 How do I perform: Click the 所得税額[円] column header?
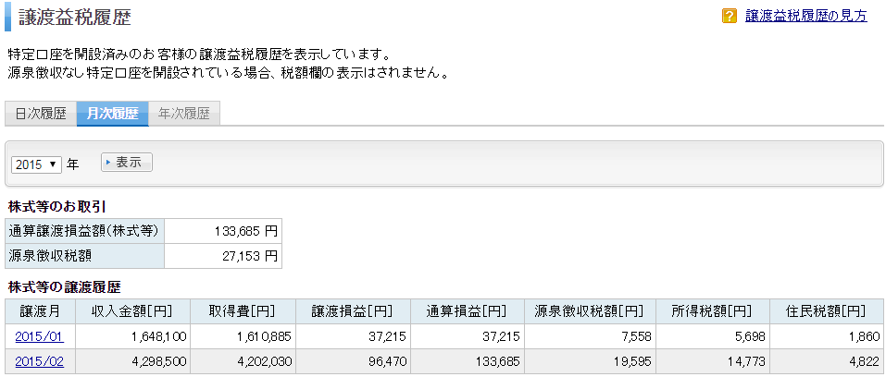[x=713, y=311]
